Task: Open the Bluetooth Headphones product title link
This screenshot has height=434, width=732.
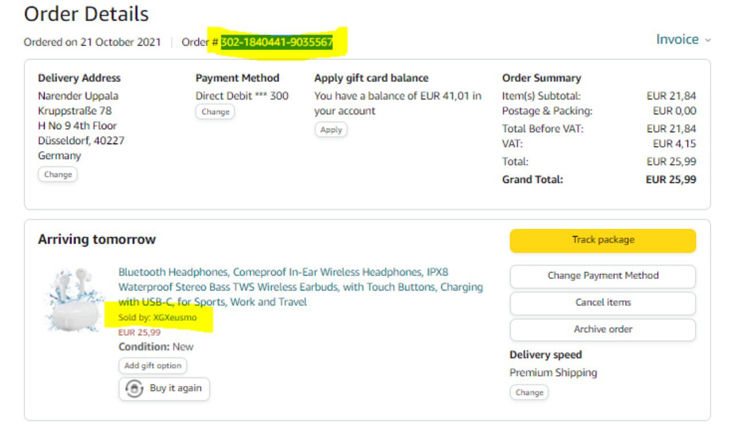Action: 300,286
